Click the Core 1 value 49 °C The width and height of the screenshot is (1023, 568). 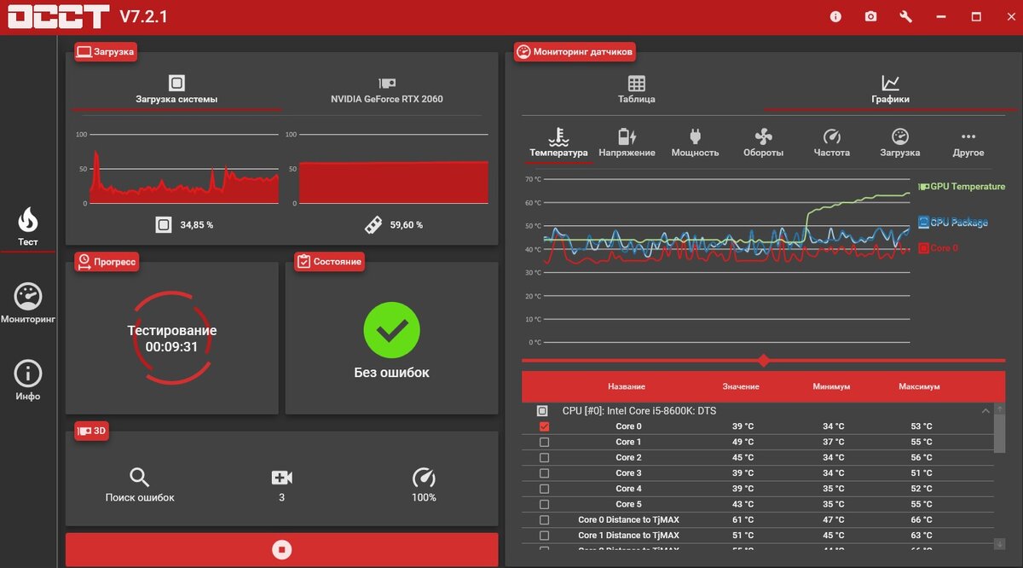[x=743, y=442]
